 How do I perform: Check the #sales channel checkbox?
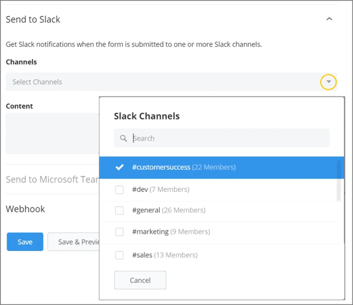(119, 255)
